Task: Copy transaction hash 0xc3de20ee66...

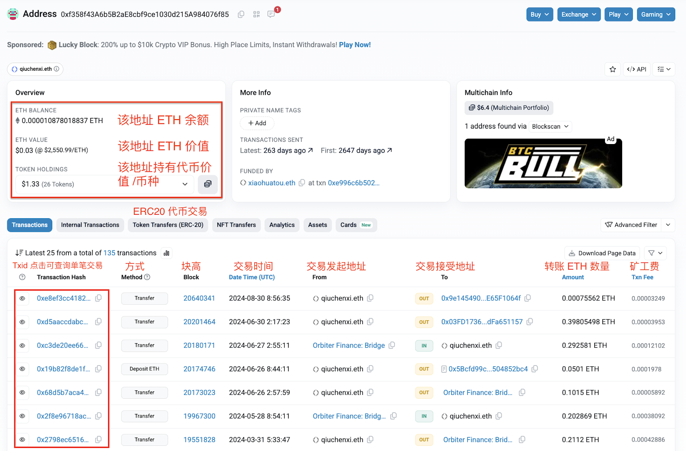Action: [98, 345]
